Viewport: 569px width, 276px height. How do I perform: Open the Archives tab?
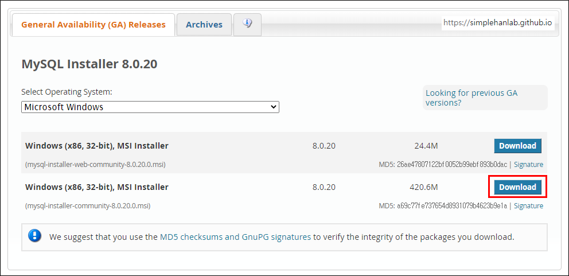pos(204,25)
